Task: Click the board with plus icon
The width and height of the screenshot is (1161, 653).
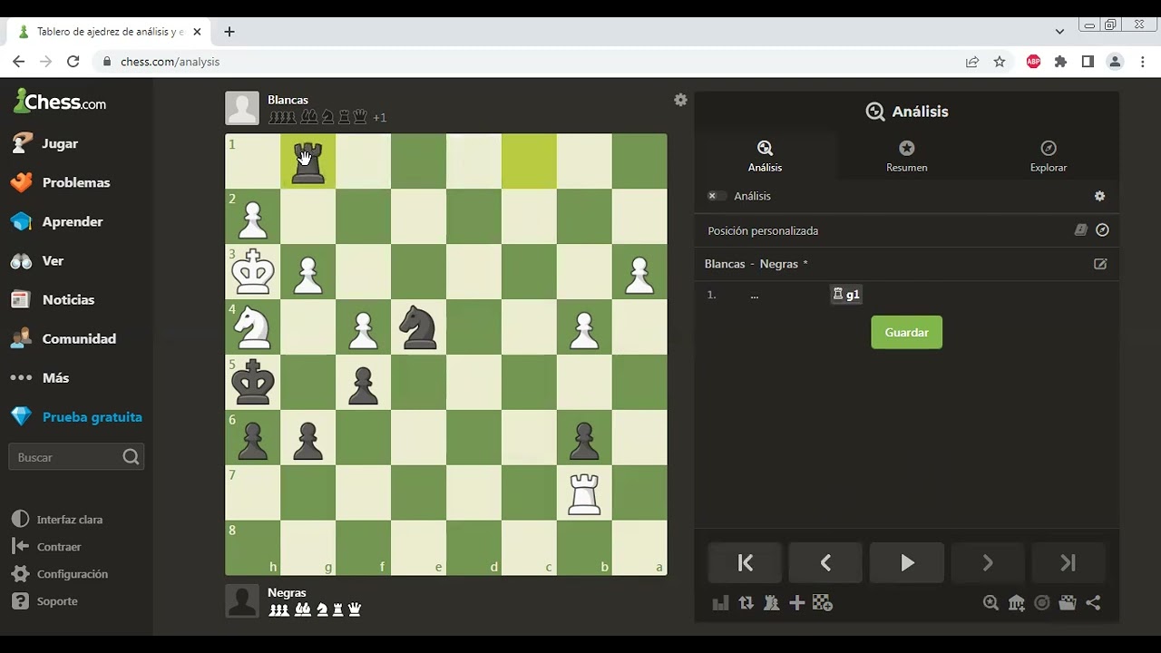Action: coord(823,603)
